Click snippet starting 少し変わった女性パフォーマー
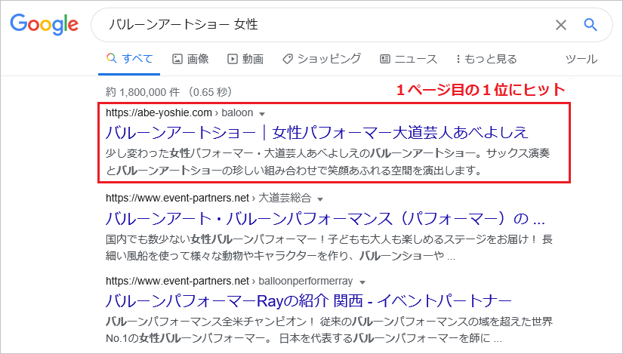Screen dimensions: 623x354 click(x=328, y=162)
